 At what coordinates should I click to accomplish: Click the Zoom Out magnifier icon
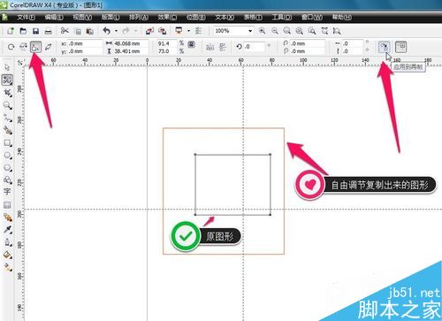pos(275,31)
